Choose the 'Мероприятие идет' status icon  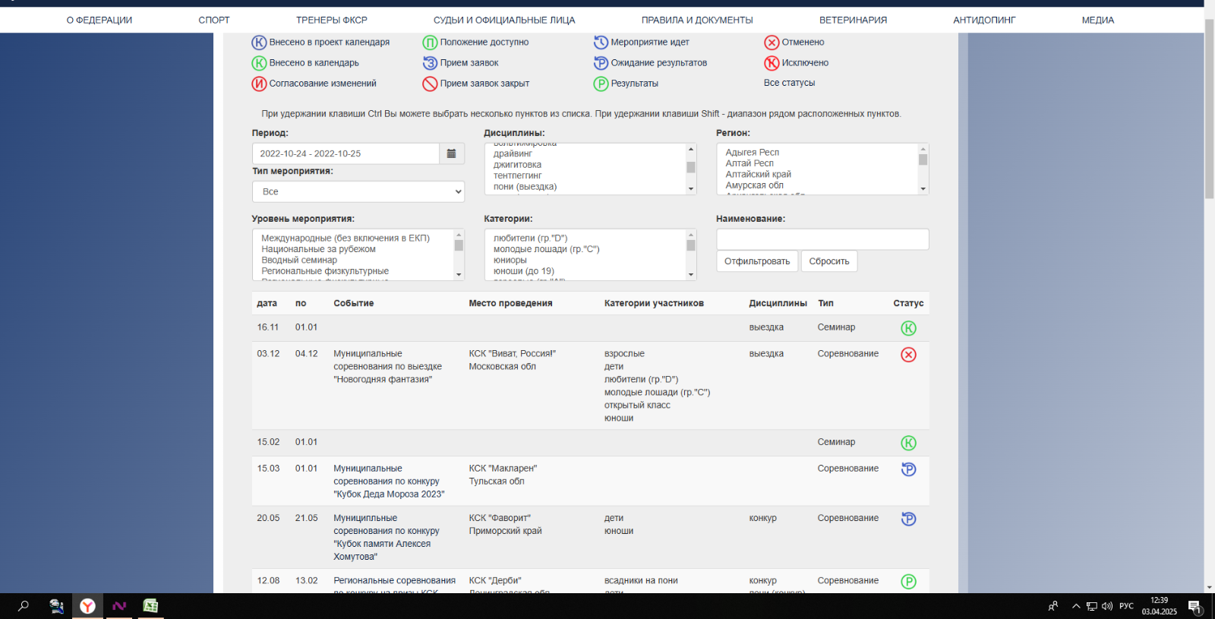pos(601,43)
